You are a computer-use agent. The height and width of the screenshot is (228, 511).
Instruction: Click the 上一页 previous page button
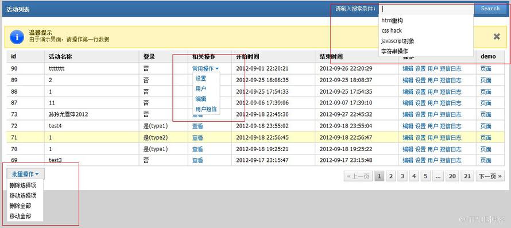[358, 176]
